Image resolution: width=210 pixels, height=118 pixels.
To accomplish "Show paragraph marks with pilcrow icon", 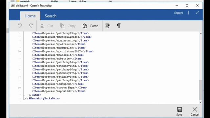I will pos(119,26).
